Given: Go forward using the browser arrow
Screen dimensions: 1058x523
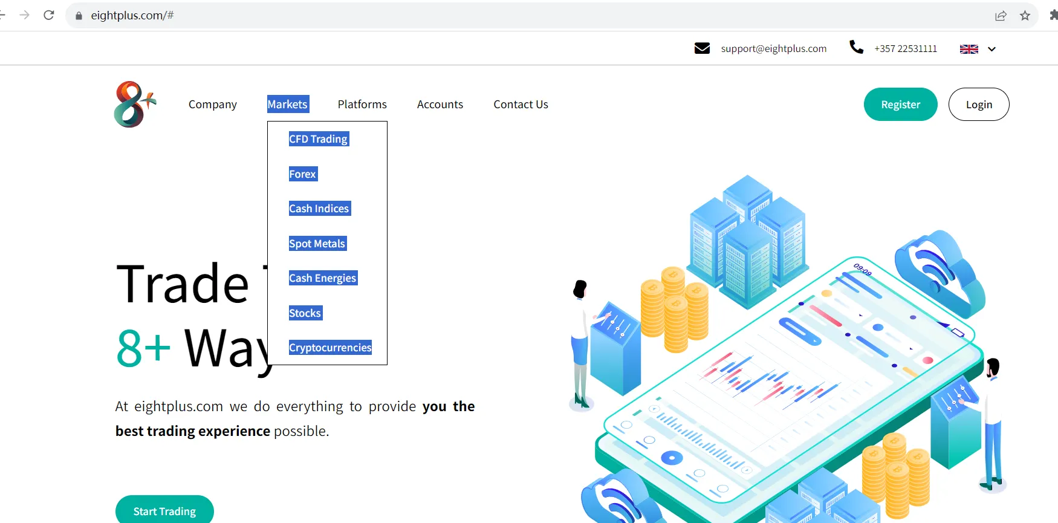Looking at the screenshot, I should [x=24, y=15].
